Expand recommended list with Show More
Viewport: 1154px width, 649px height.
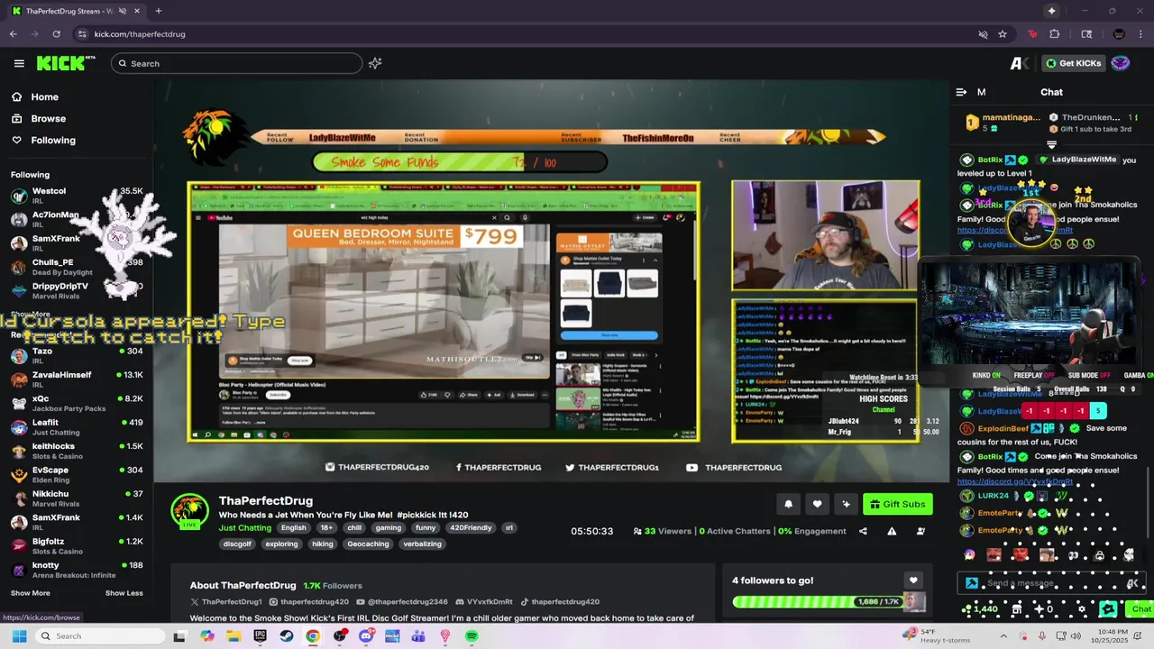tap(30, 593)
